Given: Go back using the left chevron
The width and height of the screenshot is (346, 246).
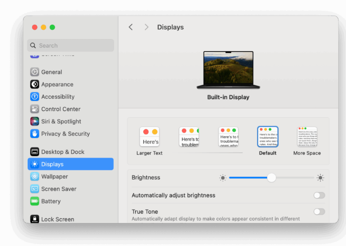Looking at the screenshot, I should (x=131, y=27).
